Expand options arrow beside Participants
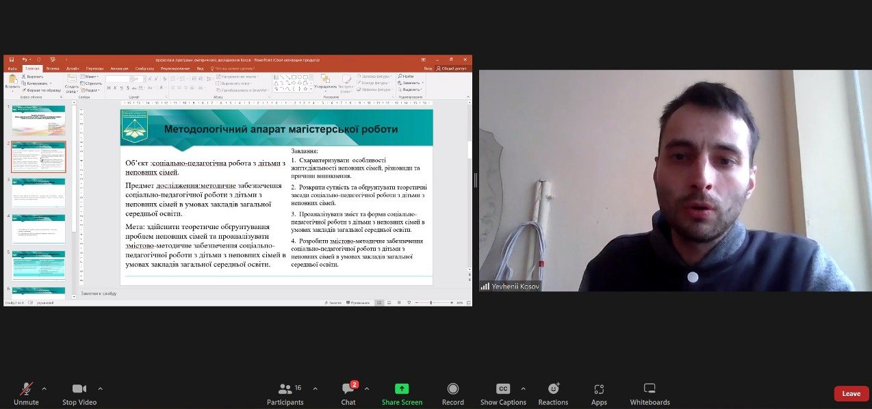Screen dimensions: 872x409 pyautogui.click(x=315, y=388)
